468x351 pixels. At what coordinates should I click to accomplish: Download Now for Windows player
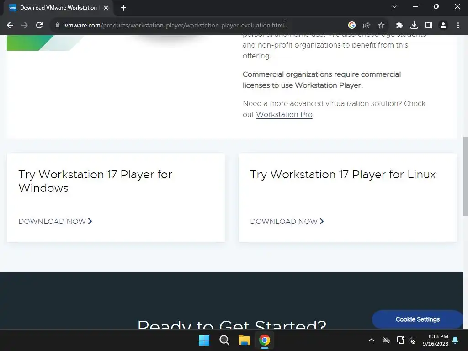pyautogui.click(x=55, y=222)
